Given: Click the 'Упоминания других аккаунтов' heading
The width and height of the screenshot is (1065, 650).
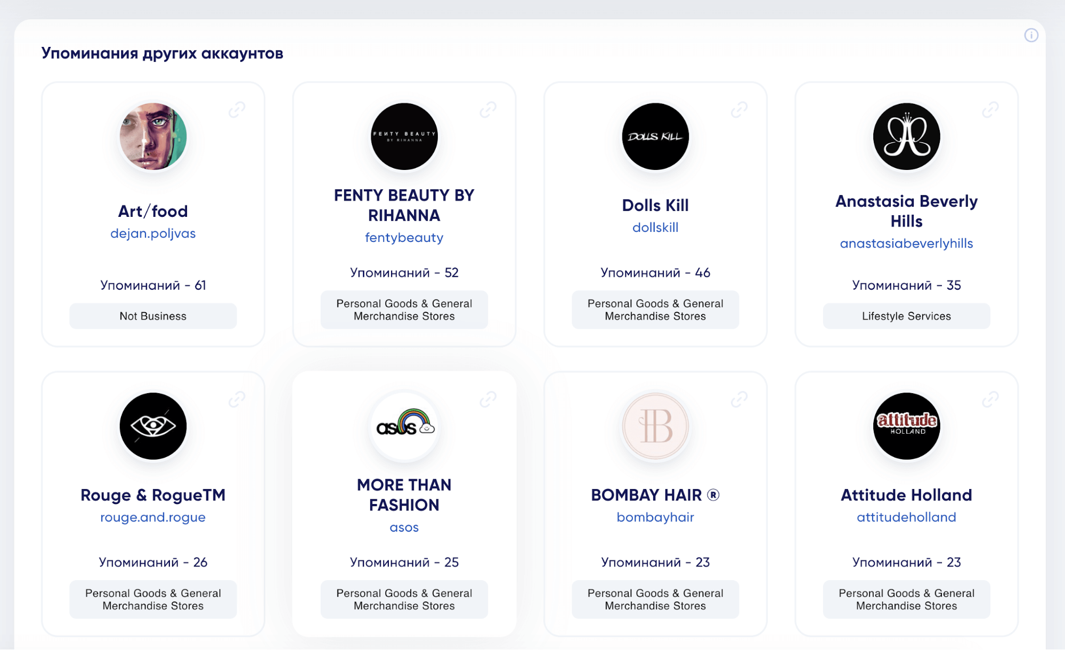Looking at the screenshot, I should [x=162, y=53].
